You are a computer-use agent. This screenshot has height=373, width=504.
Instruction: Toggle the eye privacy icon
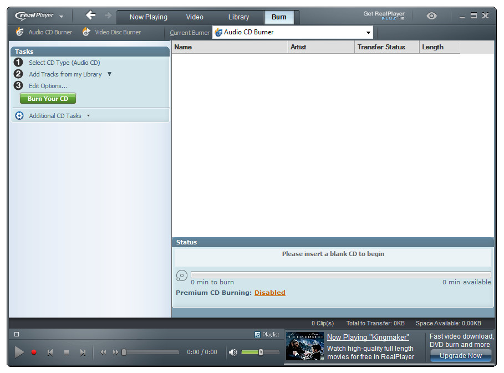[431, 16]
